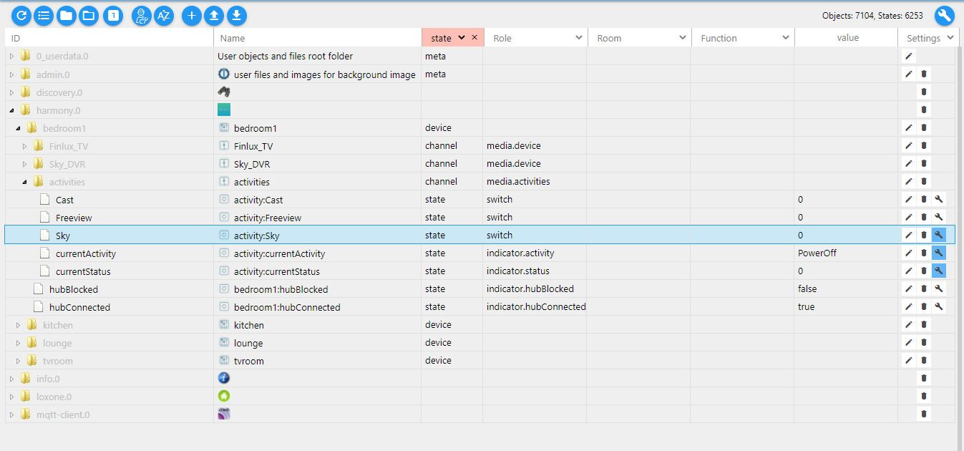
Task: Collapse the harmony.0 tree node
Action: 12,110
